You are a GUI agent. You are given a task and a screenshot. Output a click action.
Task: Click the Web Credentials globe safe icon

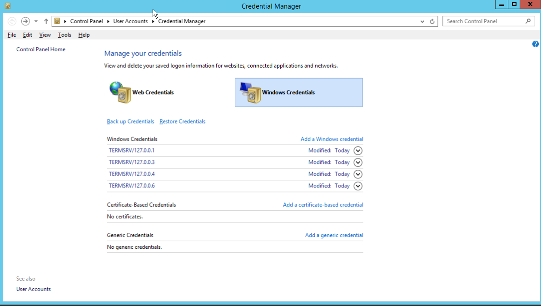pos(120,92)
